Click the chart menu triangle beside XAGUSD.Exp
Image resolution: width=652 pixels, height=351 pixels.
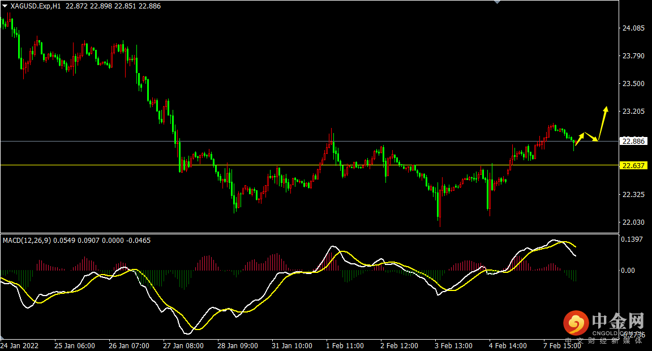[5, 6]
